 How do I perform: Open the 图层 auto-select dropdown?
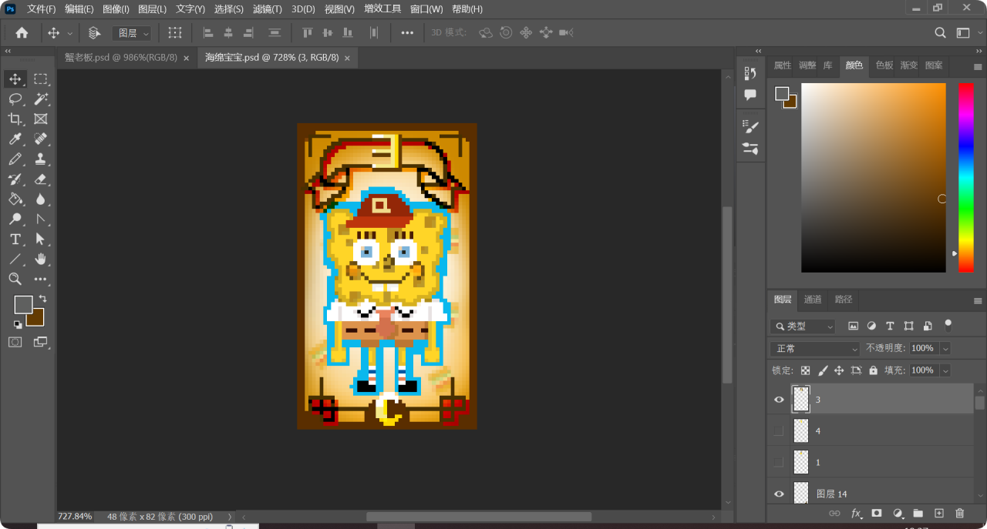point(131,33)
